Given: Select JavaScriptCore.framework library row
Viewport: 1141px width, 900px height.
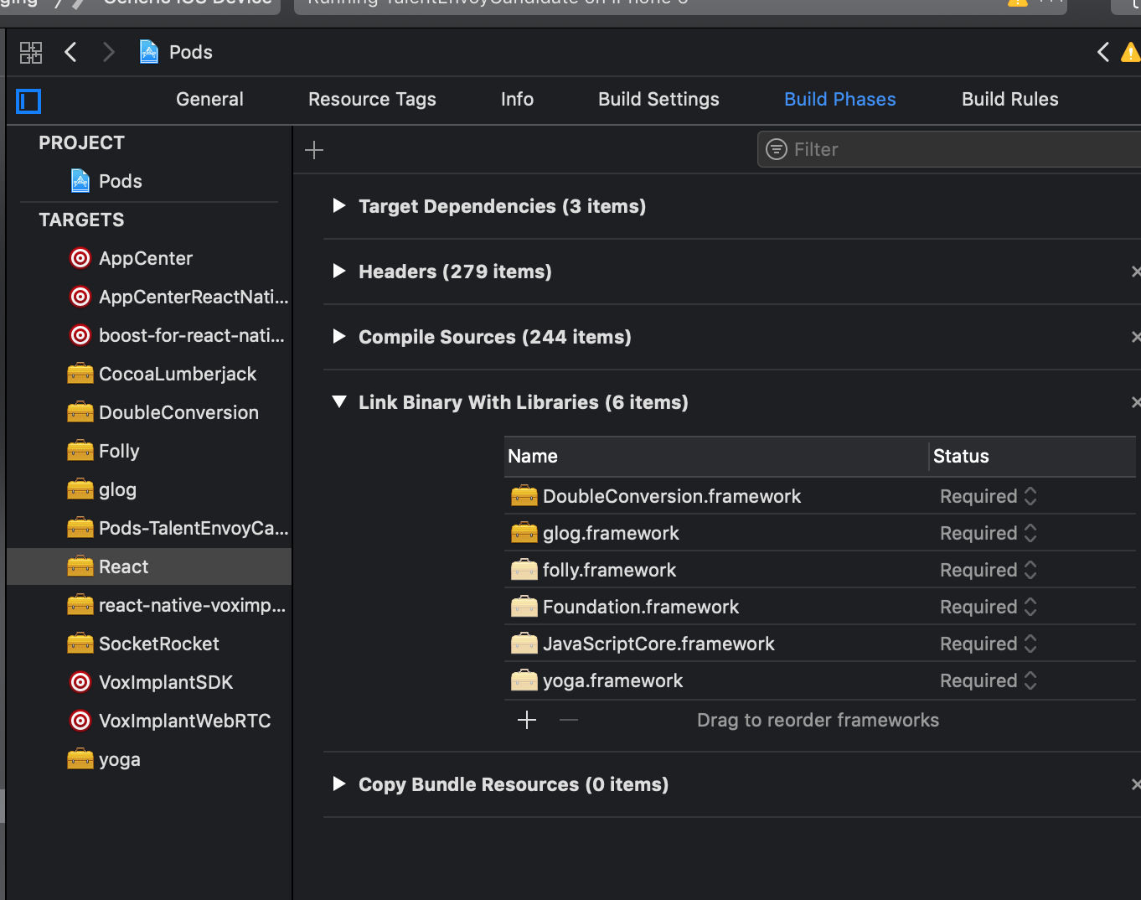Looking at the screenshot, I should (820, 644).
